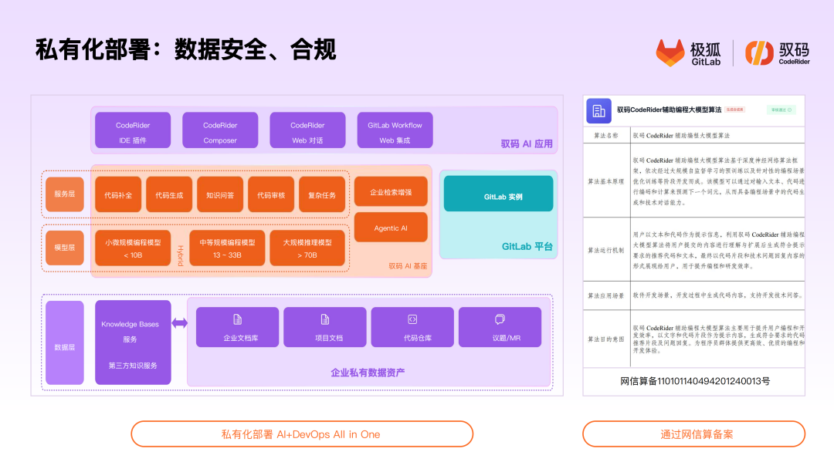The height and width of the screenshot is (469, 834).
Task: Click the CodeRider orange logo
Action: click(759, 52)
